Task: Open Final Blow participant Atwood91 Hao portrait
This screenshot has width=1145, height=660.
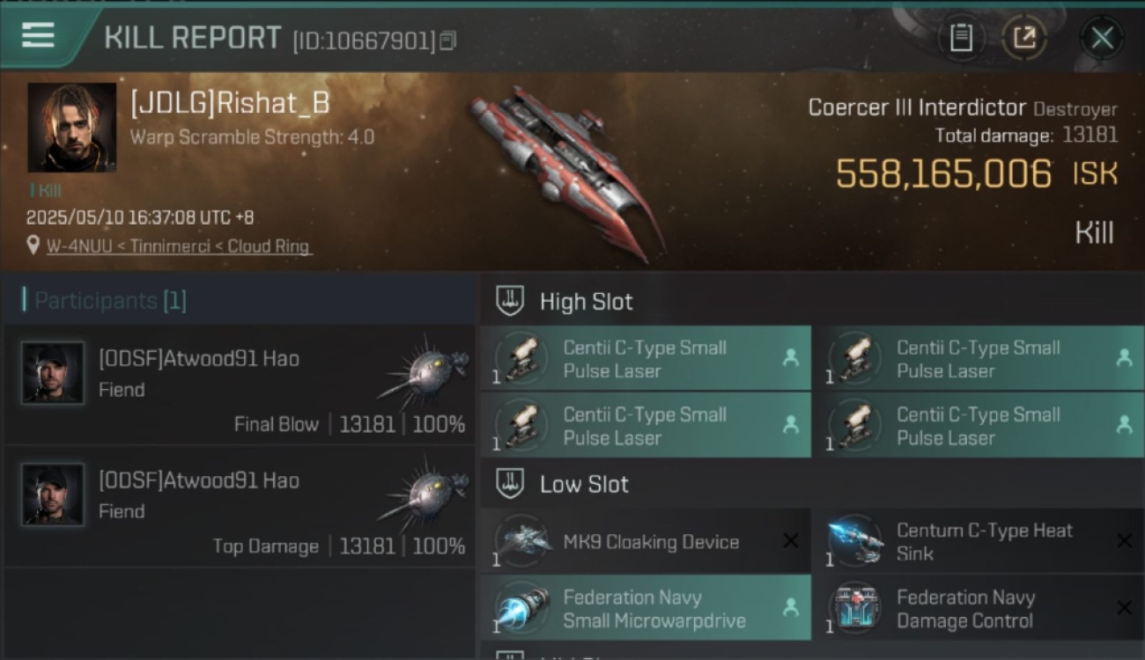Action: [x=53, y=373]
